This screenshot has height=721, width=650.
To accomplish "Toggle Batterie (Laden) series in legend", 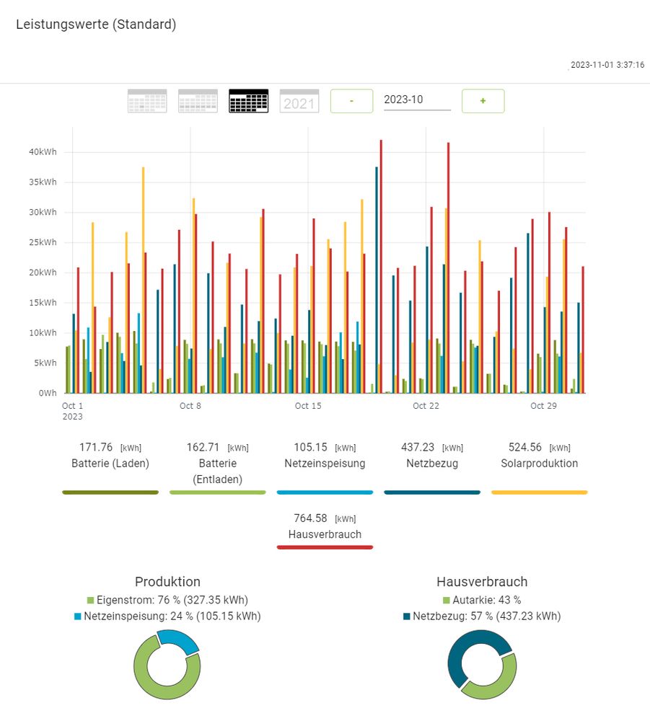I will 110,463.
